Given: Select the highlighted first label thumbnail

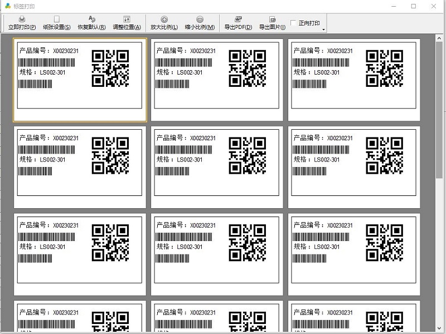Looking at the screenshot, I should click(x=80, y=80).
